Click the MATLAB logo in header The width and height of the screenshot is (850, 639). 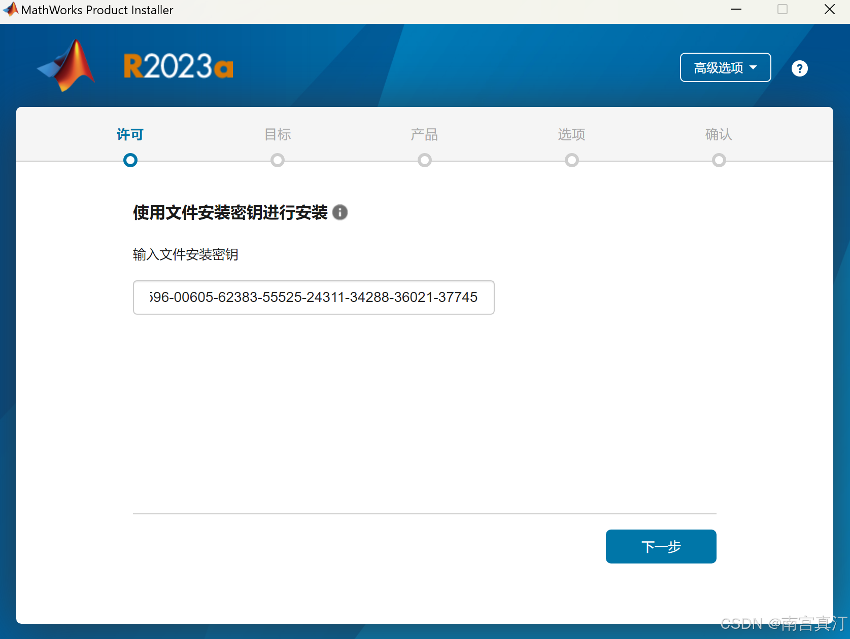pyautogui.click(x=66, y=66)
